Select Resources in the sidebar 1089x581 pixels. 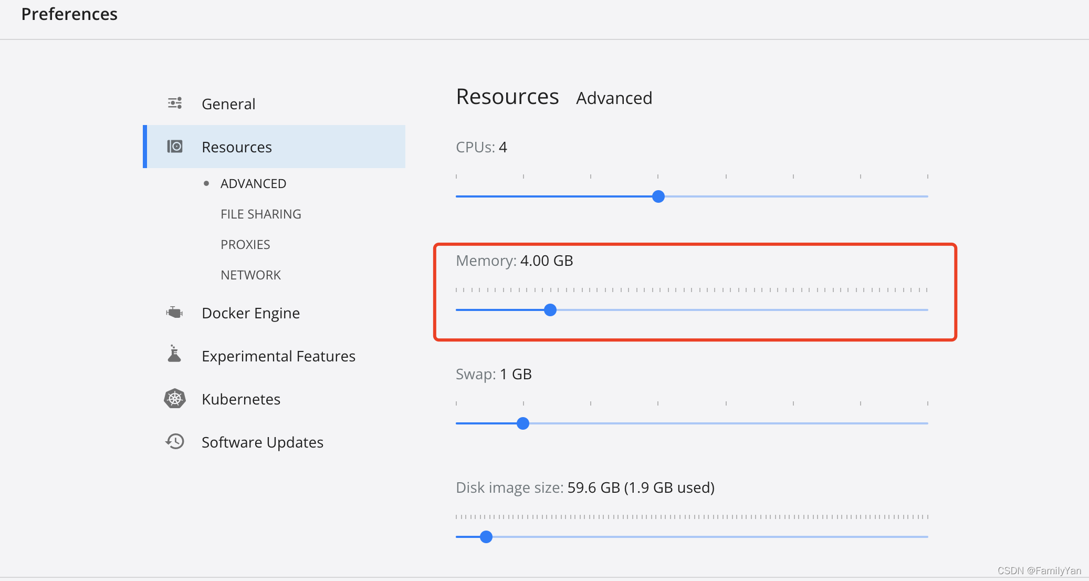[x=237, y=147]
